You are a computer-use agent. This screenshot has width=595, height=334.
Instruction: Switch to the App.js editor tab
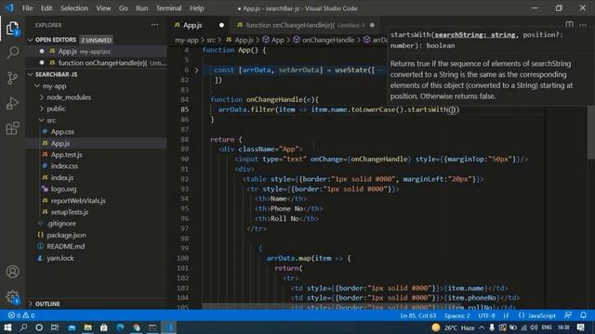(x=199, y=25)
